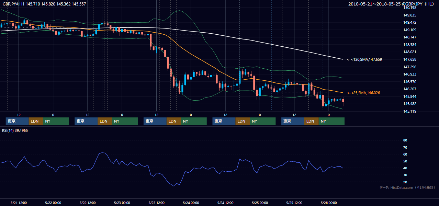This screenshot has width=439, height=206.
Task: Select price axis value 148.747
Action: point(410,37)
